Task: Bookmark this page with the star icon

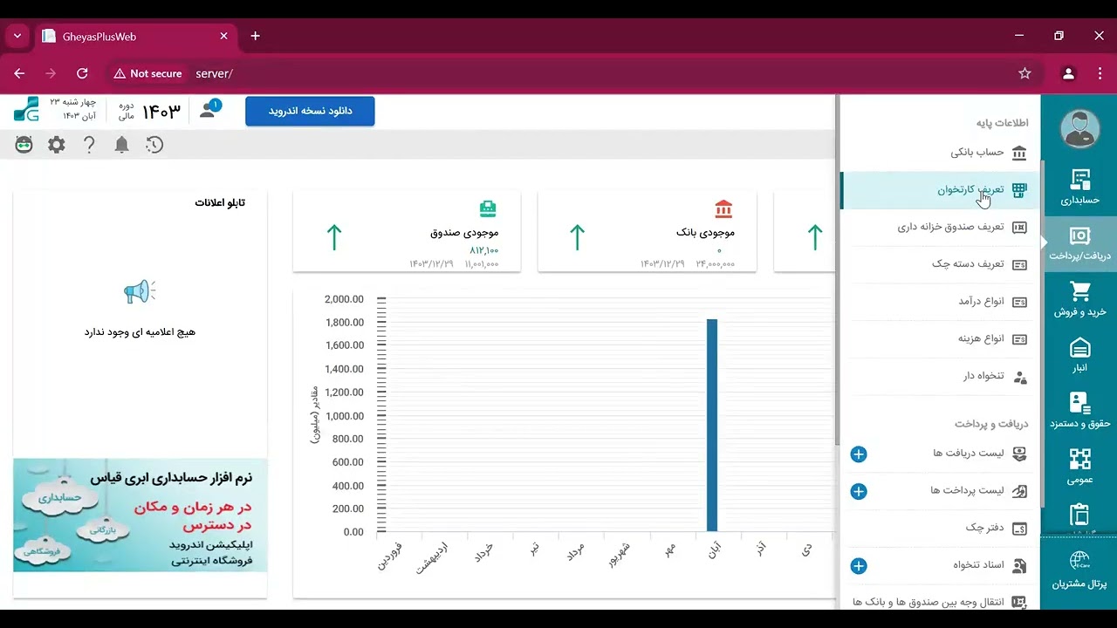Action: pyautogui.click(x=1024, y=74)
